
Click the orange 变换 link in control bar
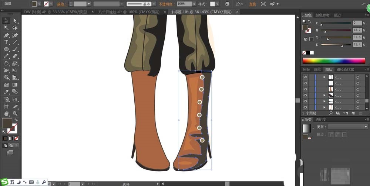(x=252, y=4)
